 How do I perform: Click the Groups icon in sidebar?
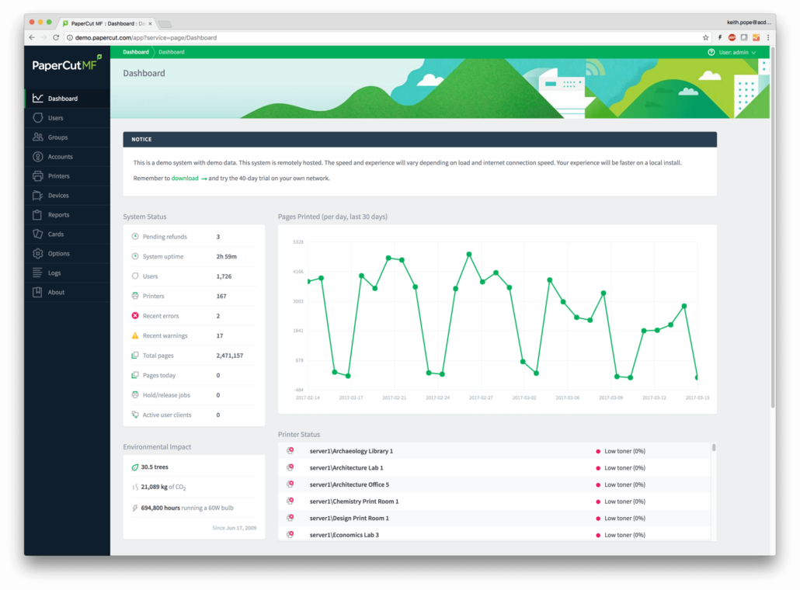pos(37,137)
